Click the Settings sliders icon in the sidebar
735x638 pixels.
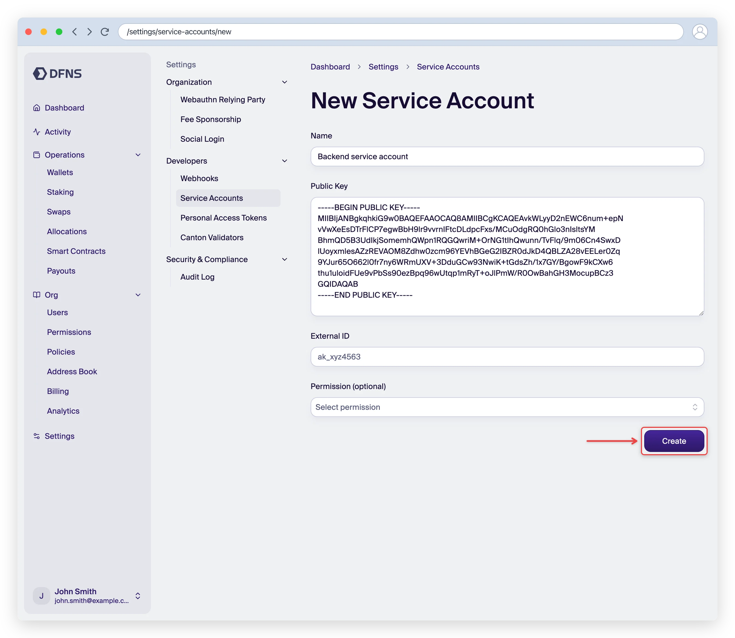coord(37,436)
